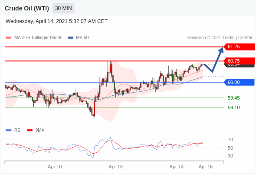Toggle the MA 20 + Bollinger Bands legend
256x174 pixels.
tap(34, 38)
